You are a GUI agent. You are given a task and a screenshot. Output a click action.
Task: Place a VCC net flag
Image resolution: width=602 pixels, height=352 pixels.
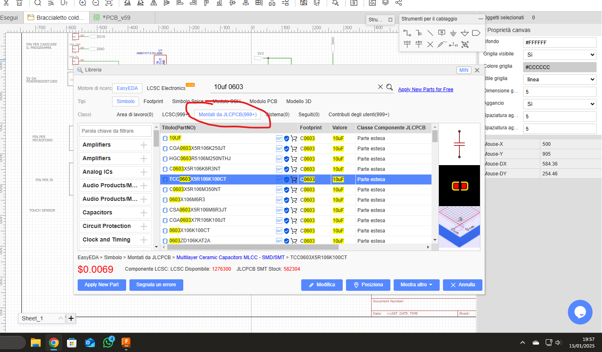(407, 44)
